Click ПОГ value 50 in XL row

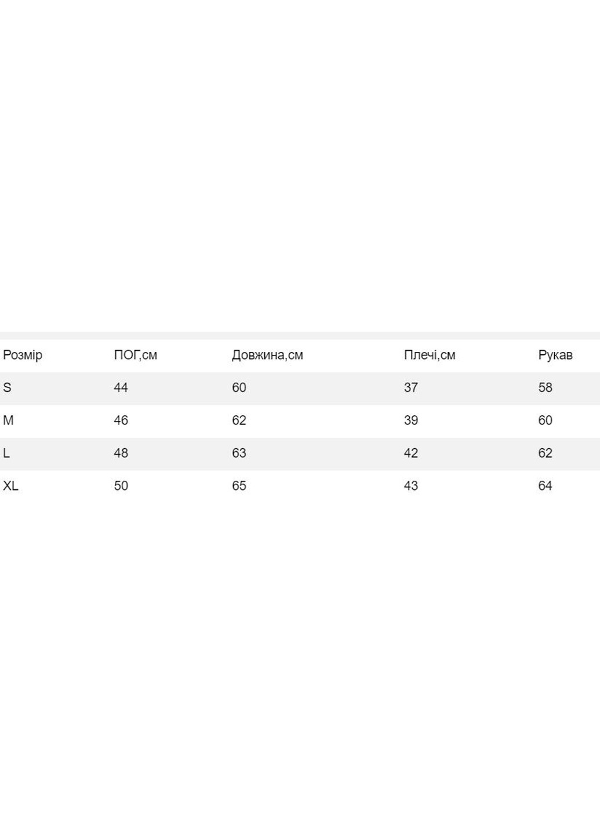121,486
